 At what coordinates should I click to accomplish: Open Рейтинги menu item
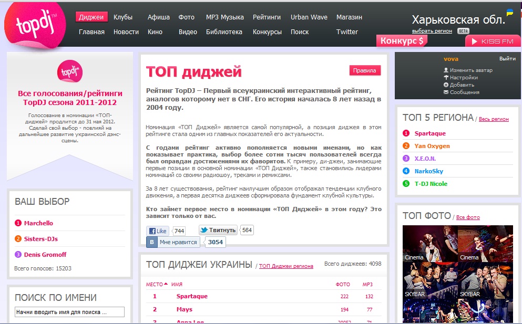point(267,17)
